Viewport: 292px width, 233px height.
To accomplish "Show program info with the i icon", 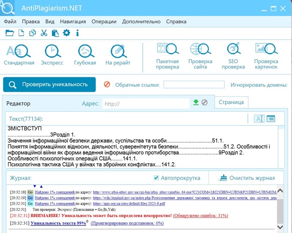I will (77, 33).
